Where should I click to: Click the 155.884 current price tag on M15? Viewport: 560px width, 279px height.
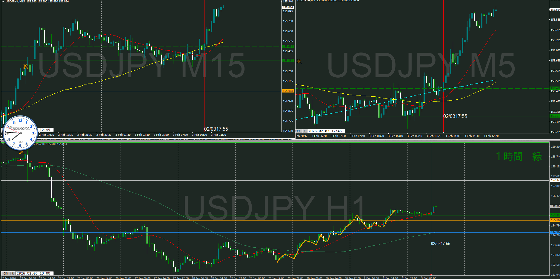click(x=288, y=7)
